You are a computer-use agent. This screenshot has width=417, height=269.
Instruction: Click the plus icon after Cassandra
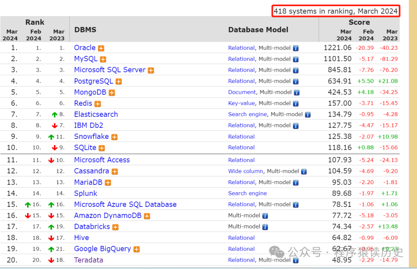(115, 172)
